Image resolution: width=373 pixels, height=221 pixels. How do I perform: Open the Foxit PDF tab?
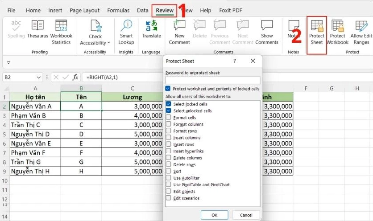(231, 10)
